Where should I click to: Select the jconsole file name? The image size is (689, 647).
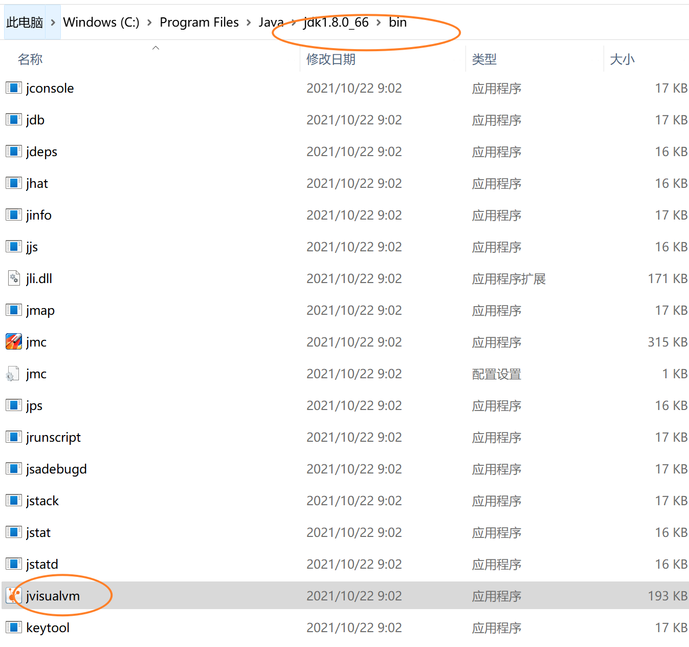point(50,88)
